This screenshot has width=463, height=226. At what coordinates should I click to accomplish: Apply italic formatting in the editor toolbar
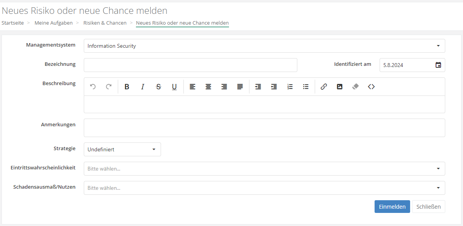142,87
